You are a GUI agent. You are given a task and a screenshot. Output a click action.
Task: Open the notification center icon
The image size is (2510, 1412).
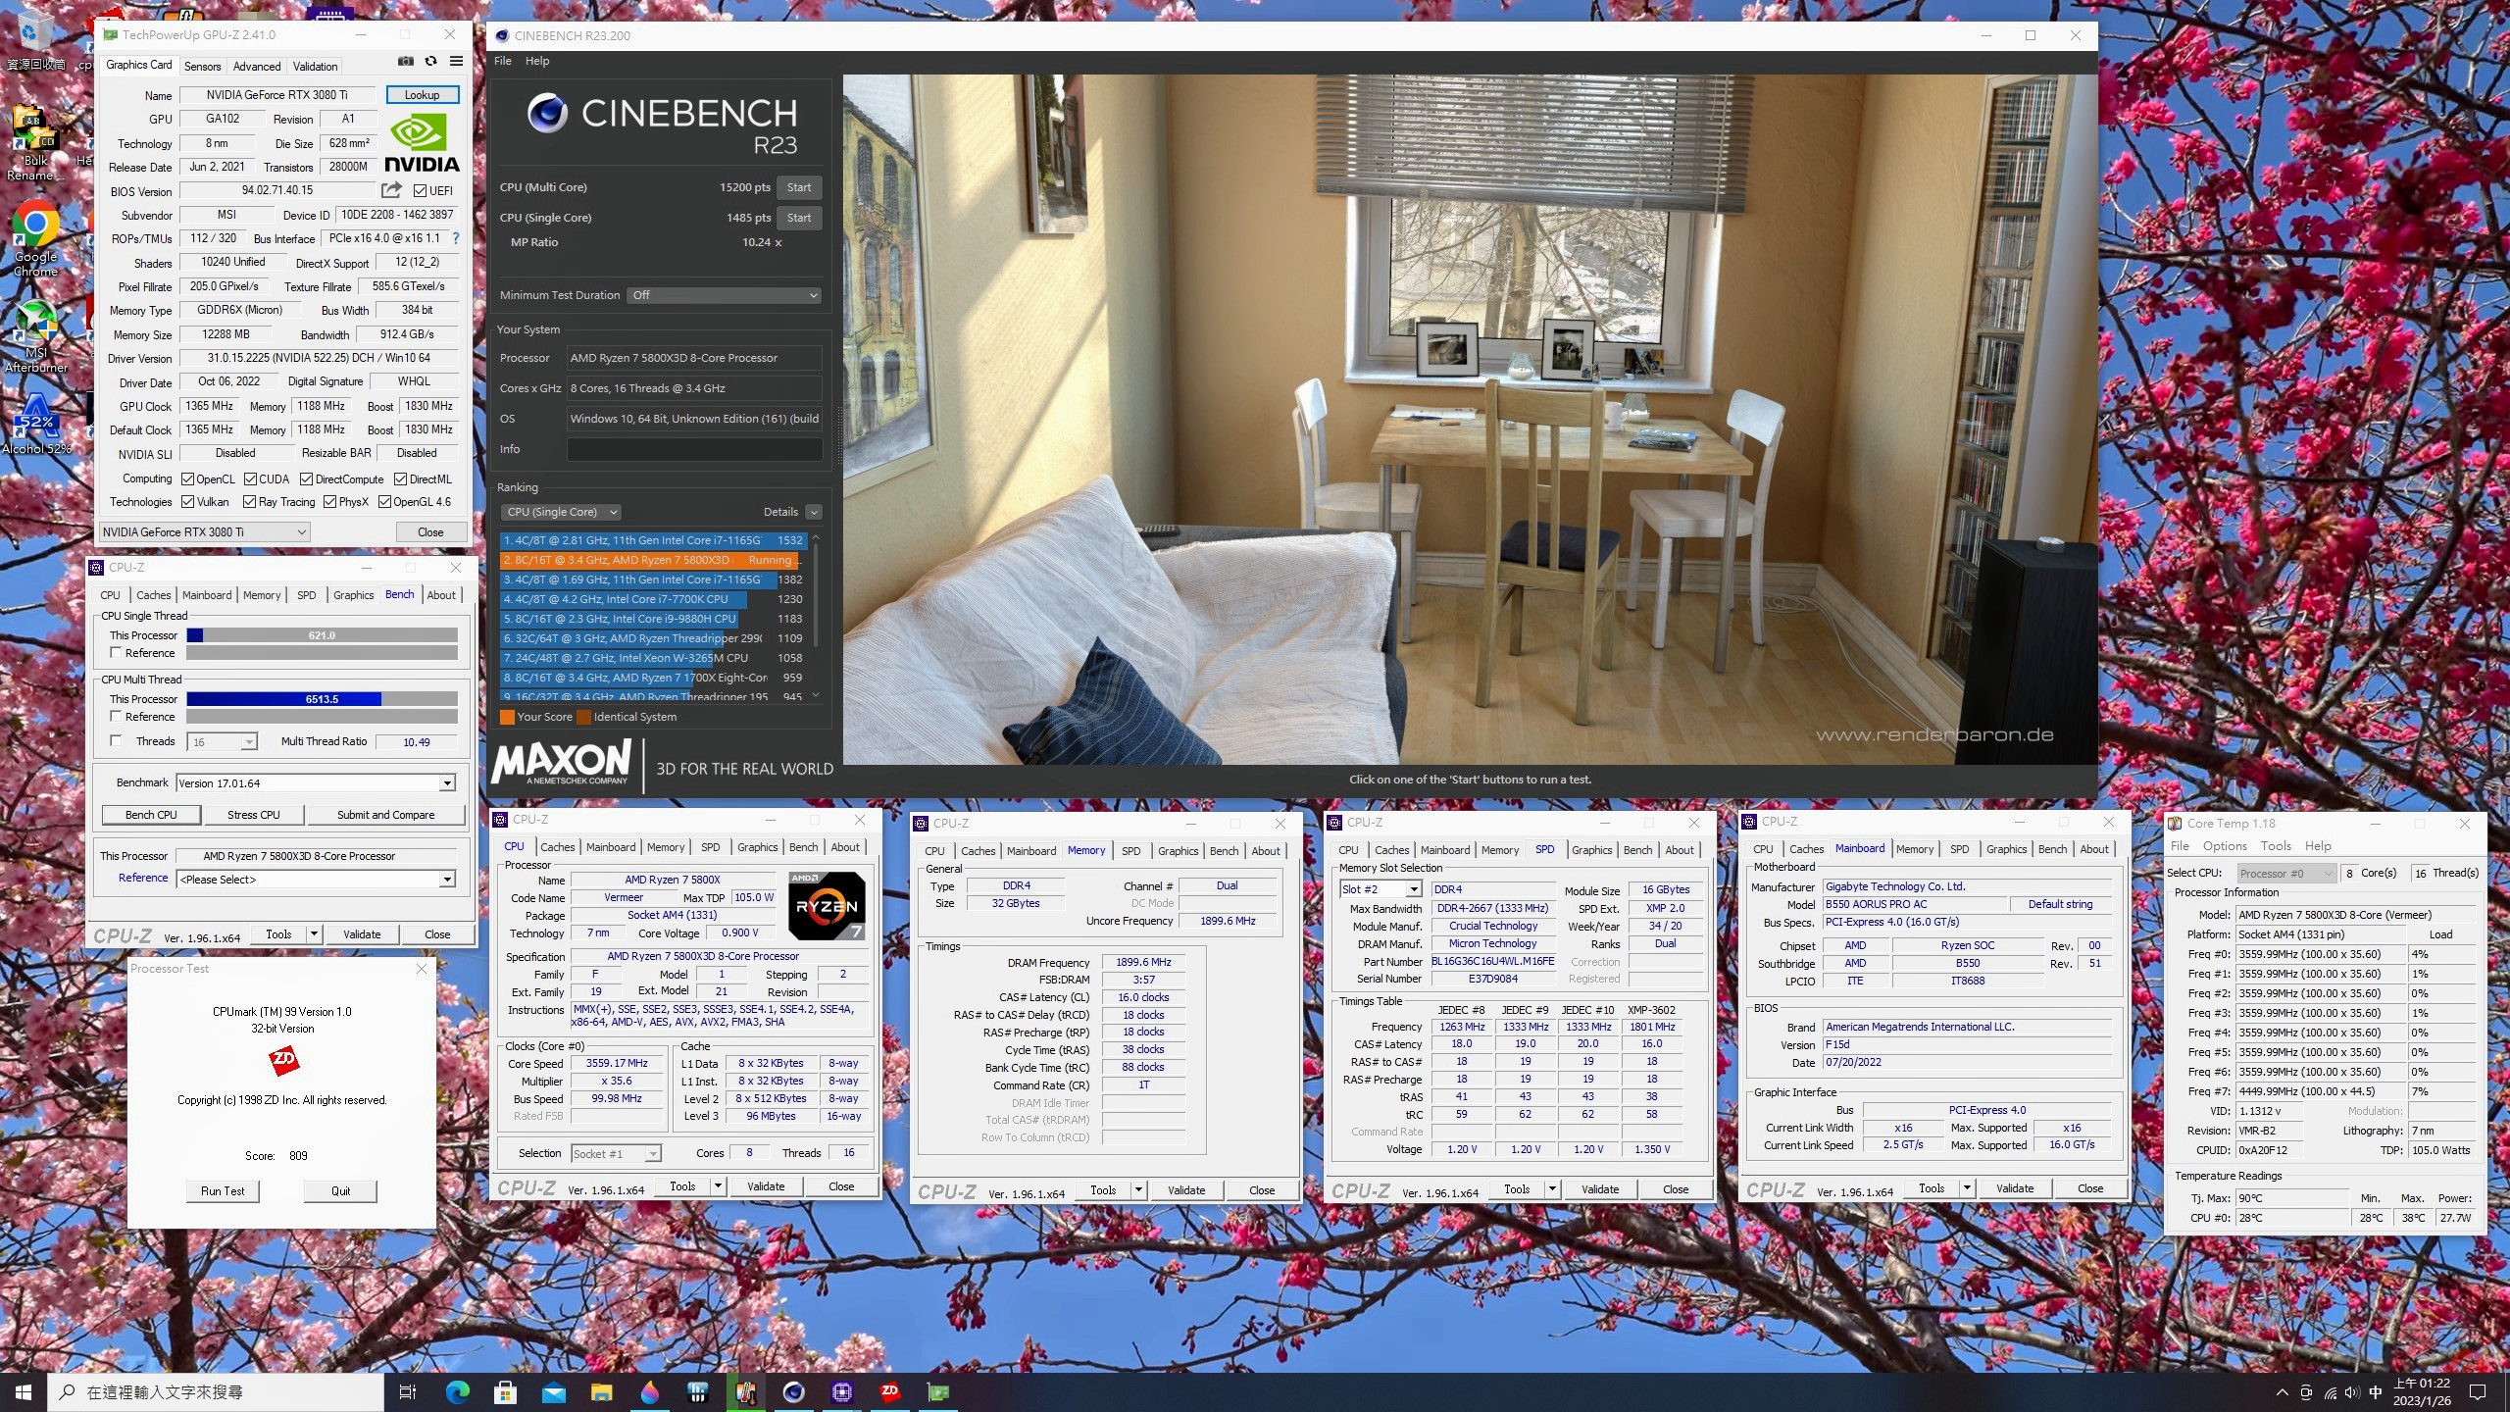pyautogui.click(x=2478, y=1391)
